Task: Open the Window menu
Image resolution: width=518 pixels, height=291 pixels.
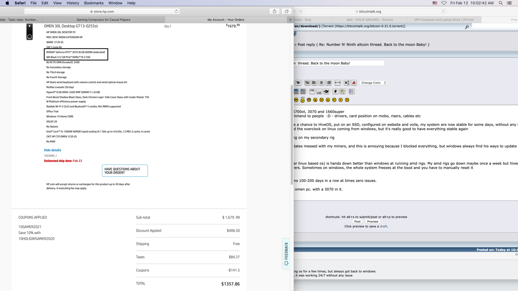Action: tap(115, 3)
